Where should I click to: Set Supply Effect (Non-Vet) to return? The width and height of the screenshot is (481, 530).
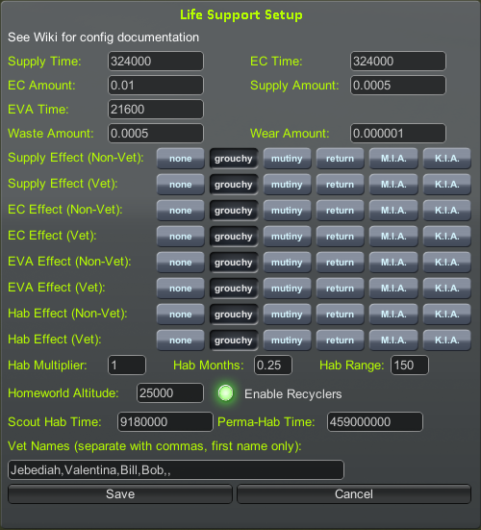click(x=340, y=158)
